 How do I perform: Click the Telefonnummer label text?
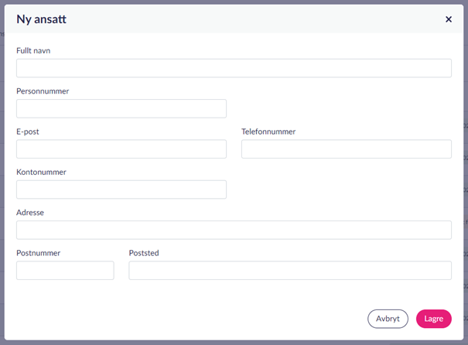click(x=268, y=132)
